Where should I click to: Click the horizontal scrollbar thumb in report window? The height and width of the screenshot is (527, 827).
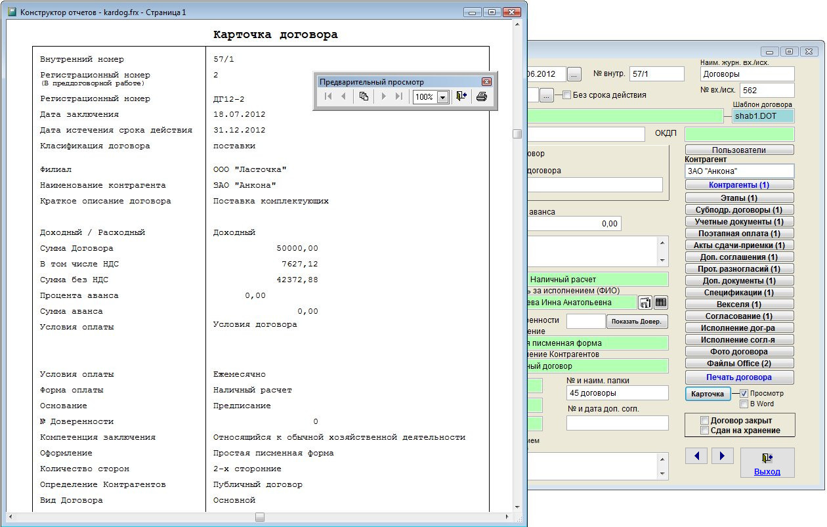[260, 517]
